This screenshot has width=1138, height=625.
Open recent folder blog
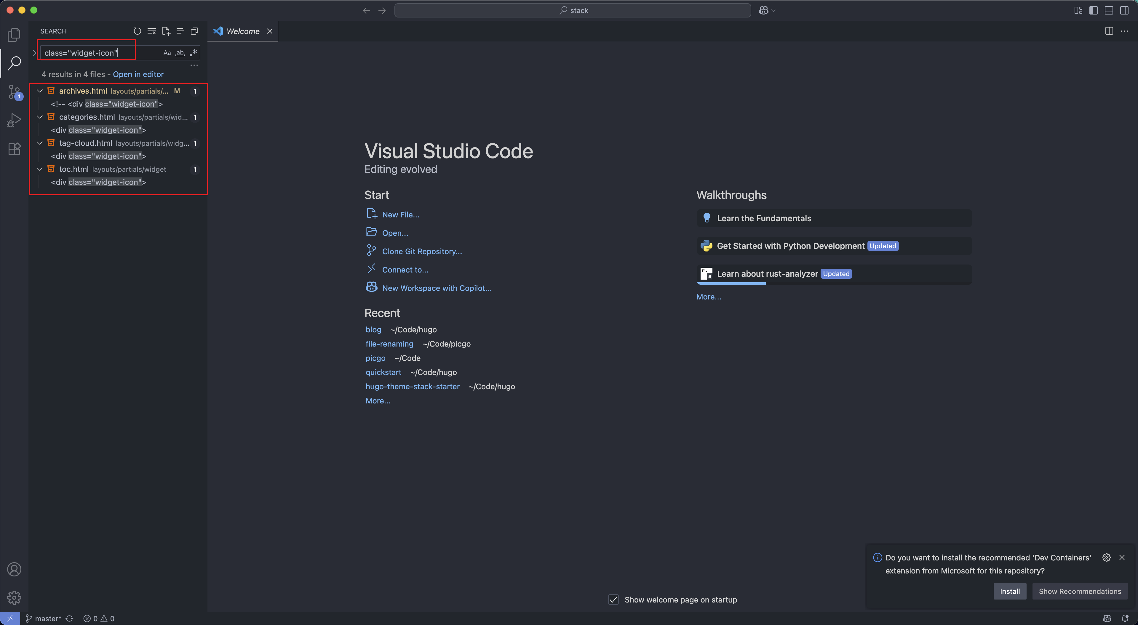[373, 329]
